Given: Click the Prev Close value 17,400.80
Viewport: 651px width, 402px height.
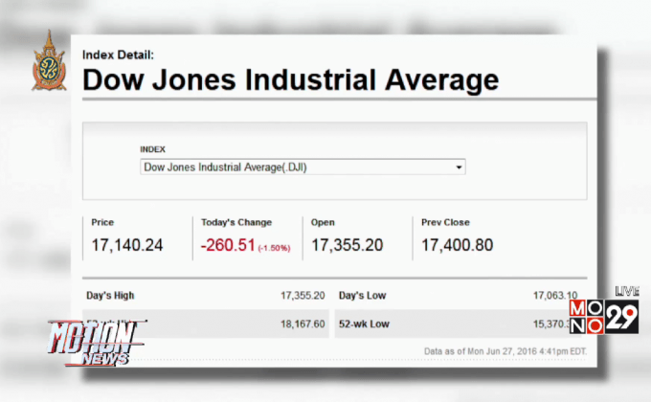Looking at the screenshot, I should pyautogui.click(x=458, y=245).
